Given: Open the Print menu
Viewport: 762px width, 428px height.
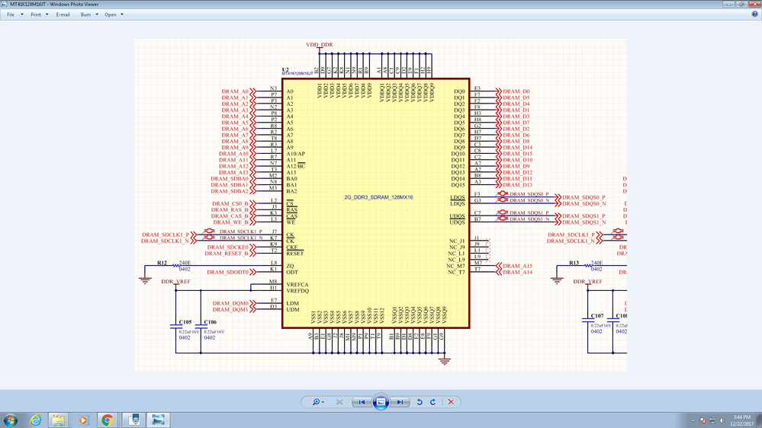Looking at the screenshot, I should point(36,14).
